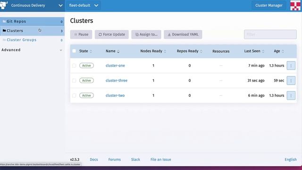Sort table by Nodes Ready column
Image resolution: width=302 pixels, height=170 pixels.
pos(153,51)
